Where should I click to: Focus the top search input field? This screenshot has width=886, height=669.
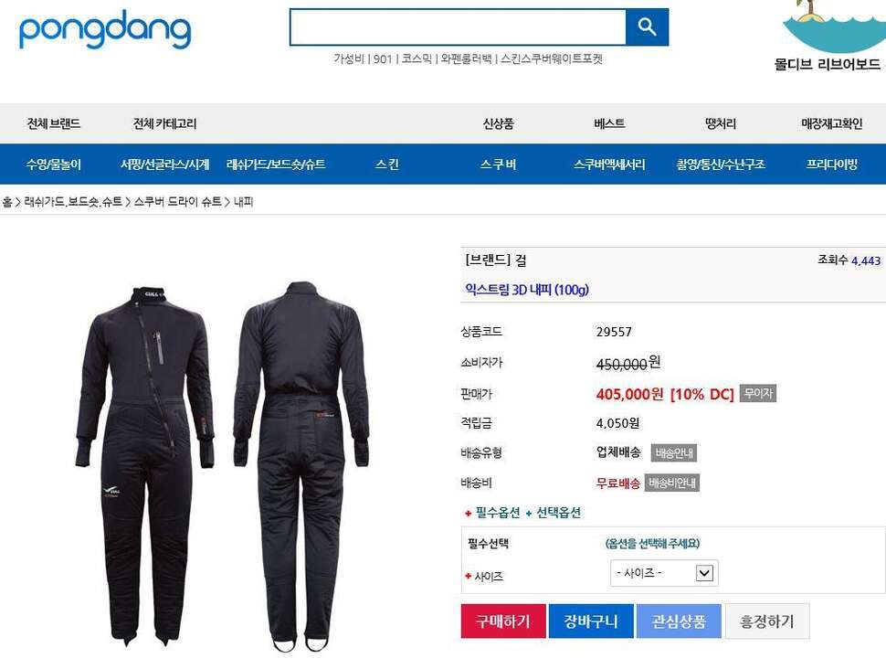coord(458,27)
